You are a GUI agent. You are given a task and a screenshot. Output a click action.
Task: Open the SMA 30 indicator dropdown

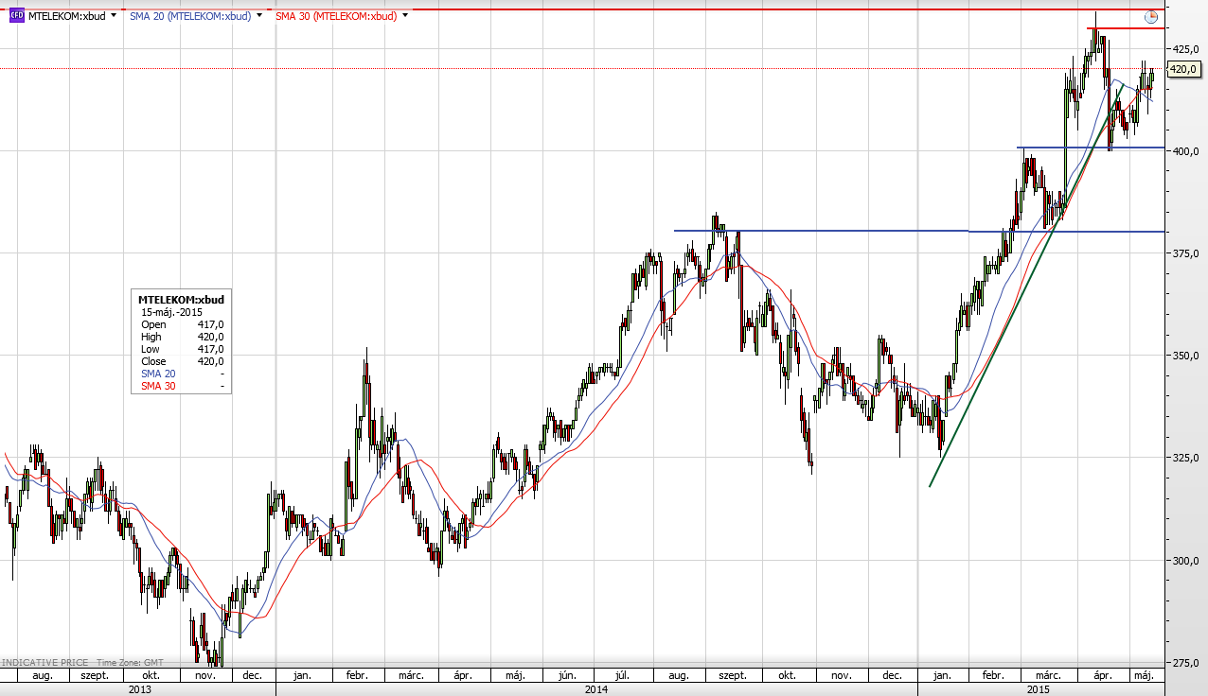(405, 15)
